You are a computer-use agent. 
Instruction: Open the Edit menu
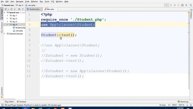click(x=7, y=2)
